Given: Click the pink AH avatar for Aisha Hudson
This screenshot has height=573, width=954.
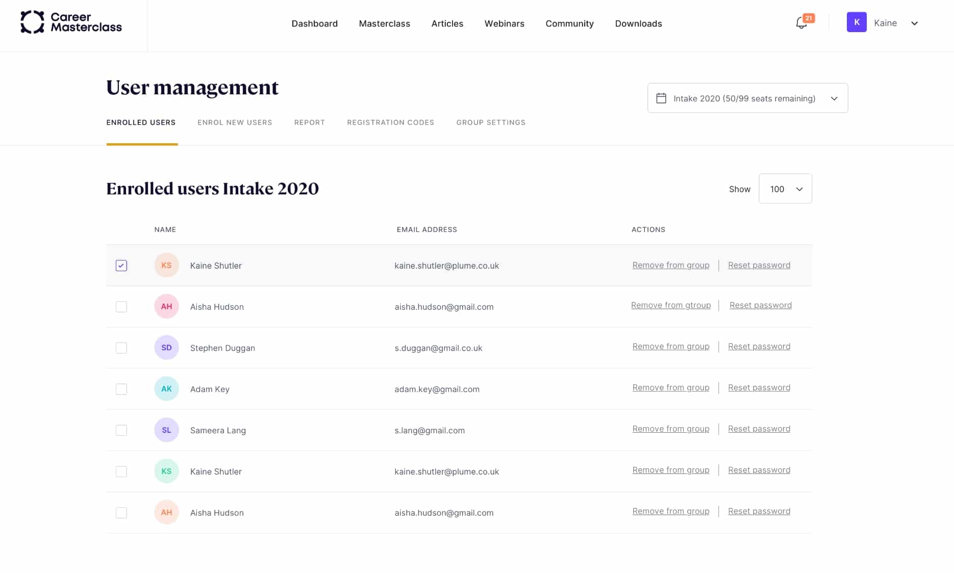Looking at the screenshot, I should [166, 306].
